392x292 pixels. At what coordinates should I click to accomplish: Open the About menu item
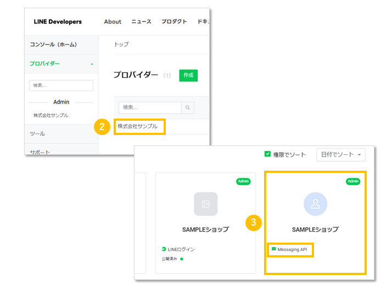pyautogui.click(x=113, y=22)
